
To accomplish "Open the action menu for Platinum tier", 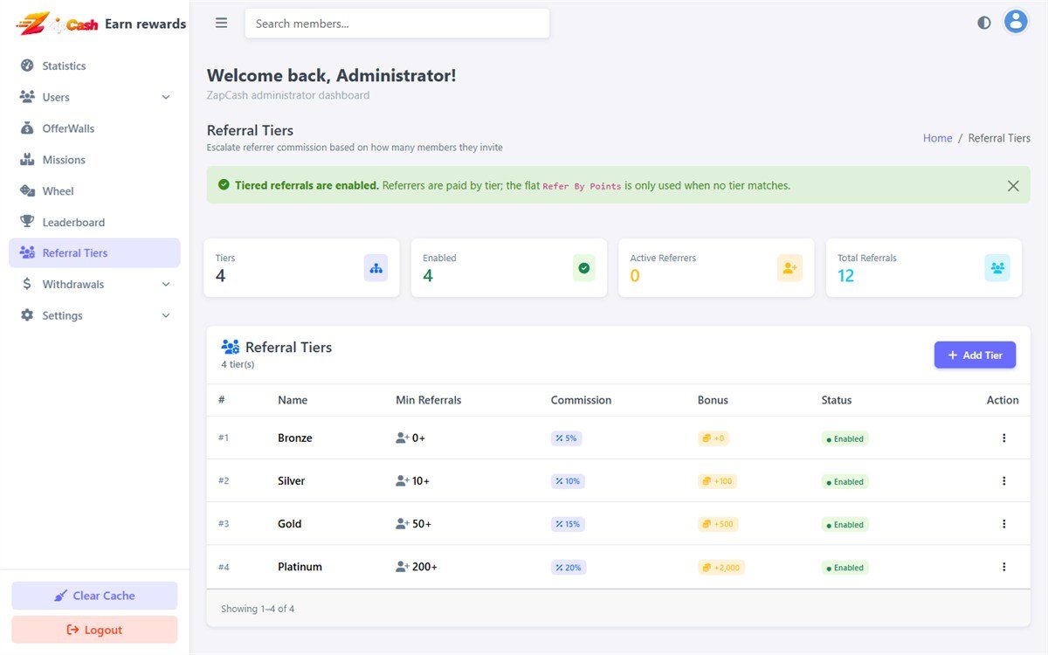I will tap(1004, 567).
